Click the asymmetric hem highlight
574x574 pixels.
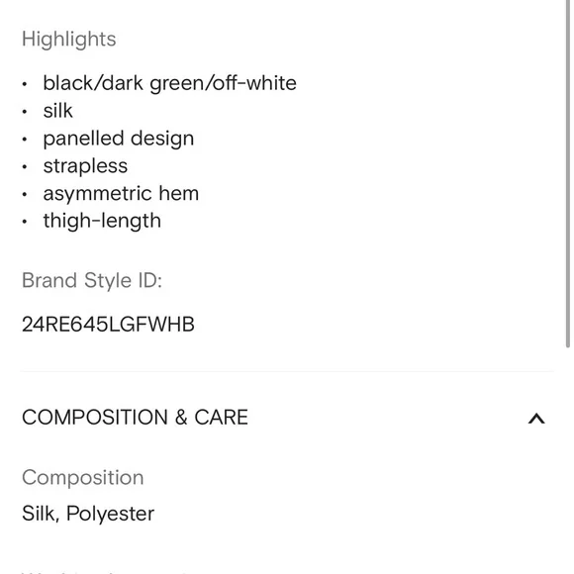[x=121, y=193]
